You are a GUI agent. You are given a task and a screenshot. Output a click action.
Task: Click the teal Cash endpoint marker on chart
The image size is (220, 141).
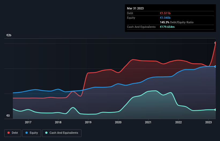(215, 110)
